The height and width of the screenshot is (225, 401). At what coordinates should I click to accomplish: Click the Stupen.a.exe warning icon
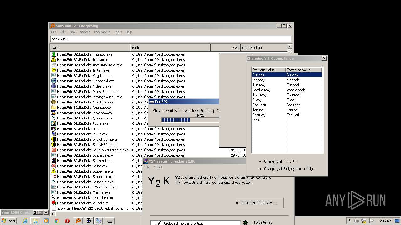(x=54, y=171)
